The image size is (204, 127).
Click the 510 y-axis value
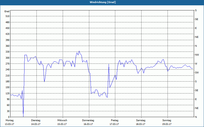pyautogui.click(x=8, y=16)
